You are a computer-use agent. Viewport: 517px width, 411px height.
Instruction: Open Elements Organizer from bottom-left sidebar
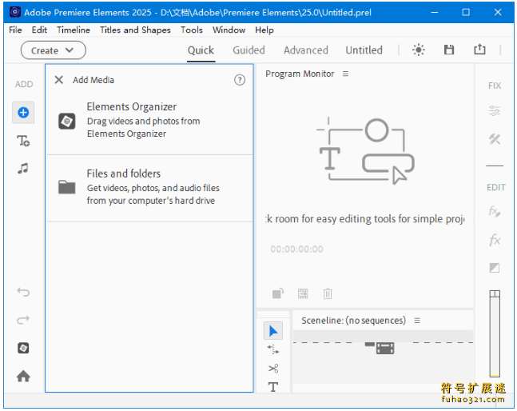coord(23,348)
